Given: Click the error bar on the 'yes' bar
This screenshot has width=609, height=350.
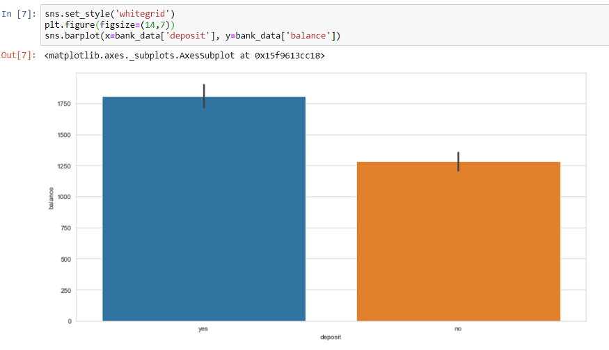Looking at the screenshot, I should pyautogui.click(x=204, y=96).
